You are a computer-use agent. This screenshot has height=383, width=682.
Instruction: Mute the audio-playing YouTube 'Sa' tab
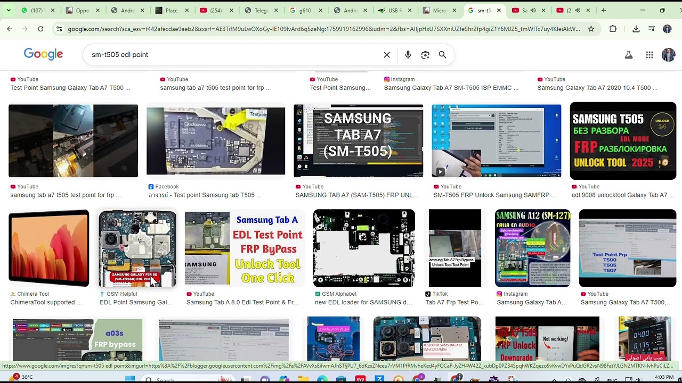tap(533, 10)
